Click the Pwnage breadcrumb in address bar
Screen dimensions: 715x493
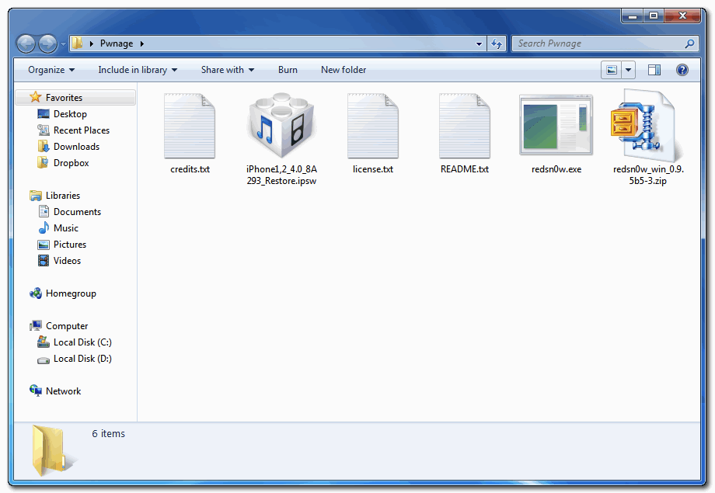(x=117, y=43)
